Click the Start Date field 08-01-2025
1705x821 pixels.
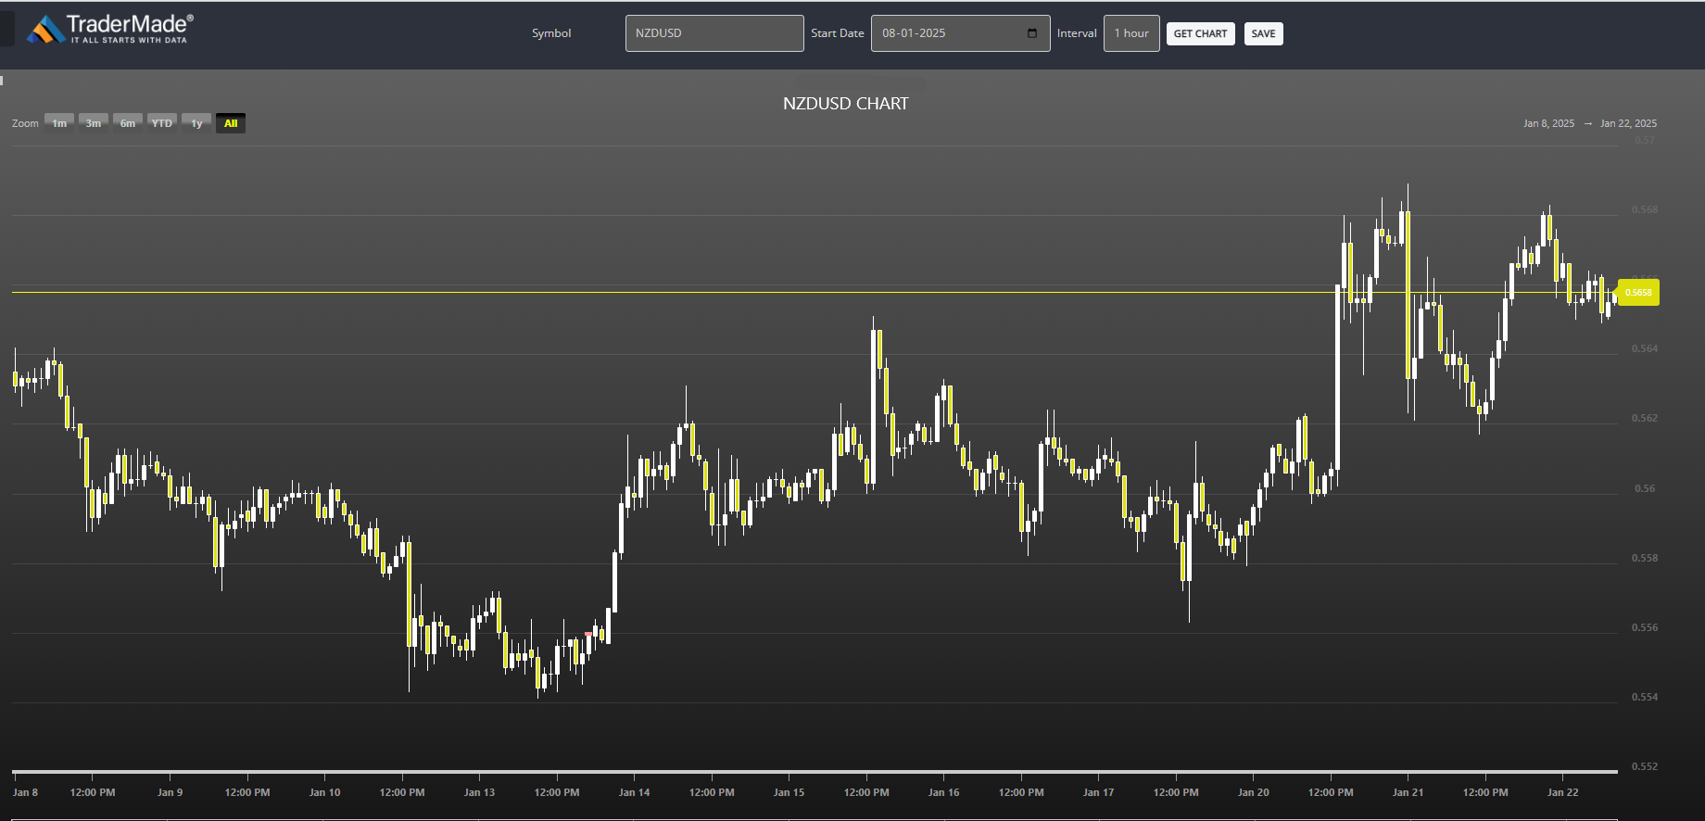(x=960, y=33)
